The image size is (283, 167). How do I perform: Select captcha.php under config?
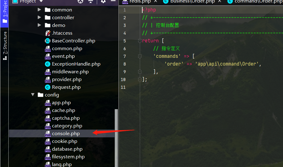click(x=66, y=118)
